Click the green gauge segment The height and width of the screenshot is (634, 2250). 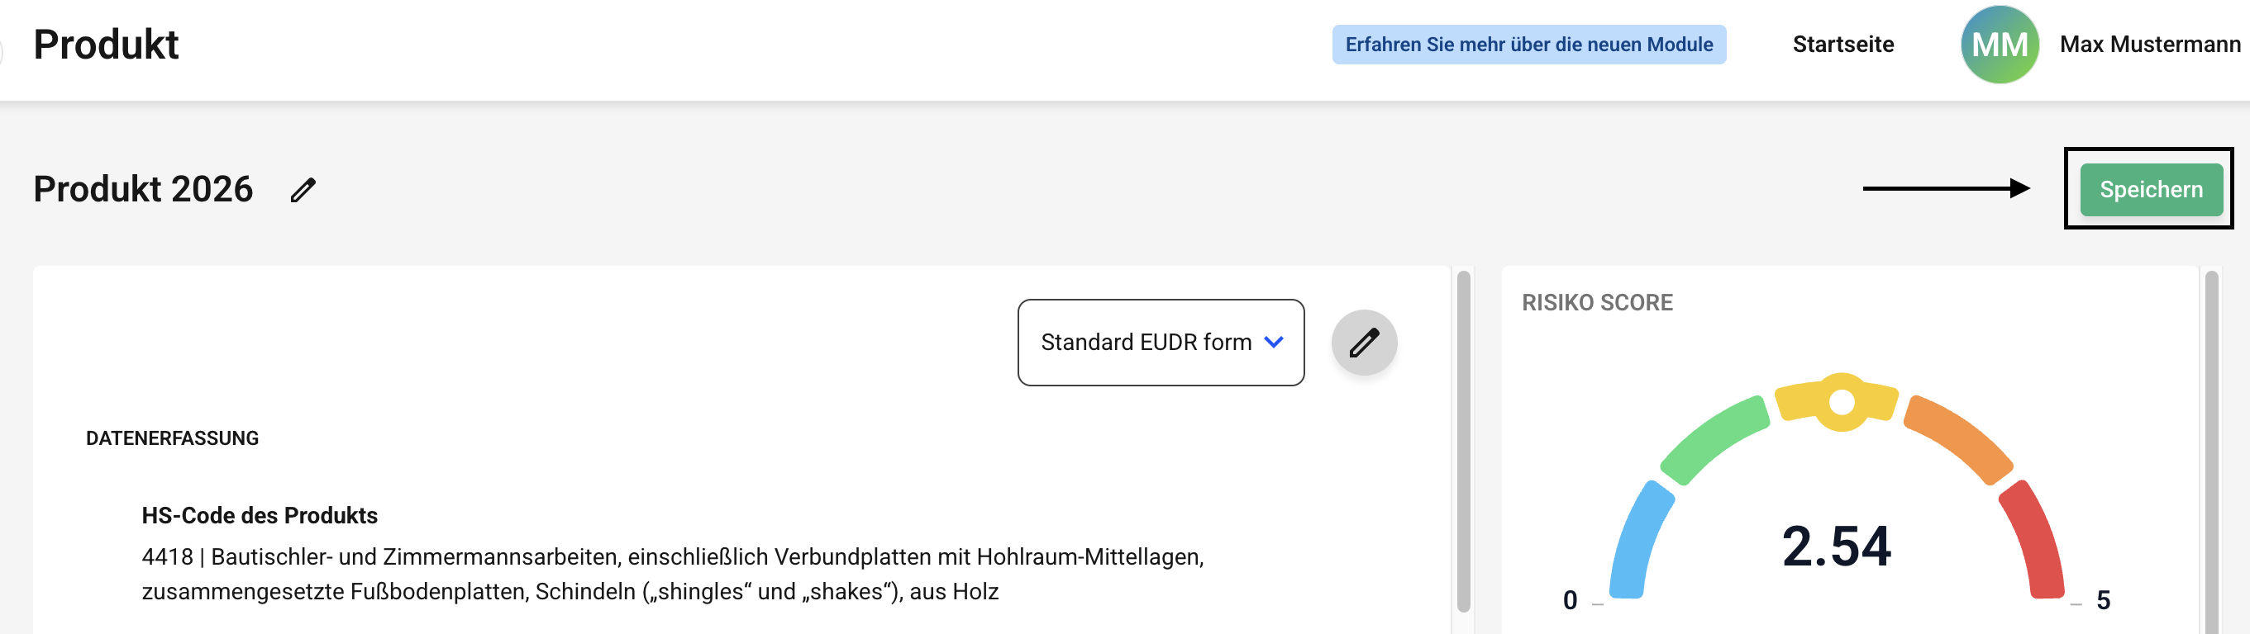1713,439
